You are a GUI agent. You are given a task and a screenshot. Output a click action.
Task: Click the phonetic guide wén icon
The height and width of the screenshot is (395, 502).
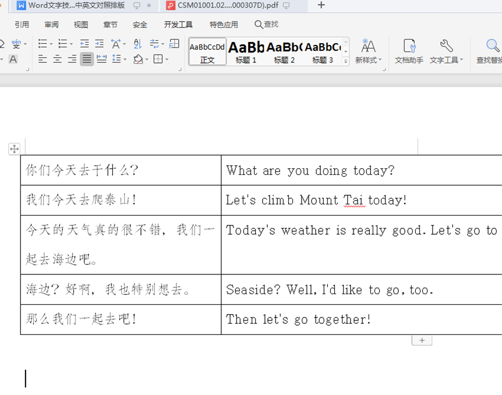tap(16, 44)
